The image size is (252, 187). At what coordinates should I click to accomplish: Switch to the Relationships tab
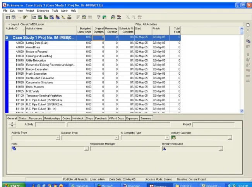pyautogui.click(x=52, y=118)
